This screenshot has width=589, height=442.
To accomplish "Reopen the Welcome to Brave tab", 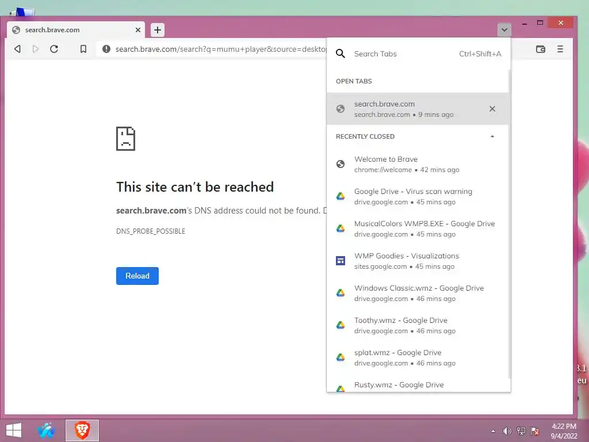I will pos(418,164).
